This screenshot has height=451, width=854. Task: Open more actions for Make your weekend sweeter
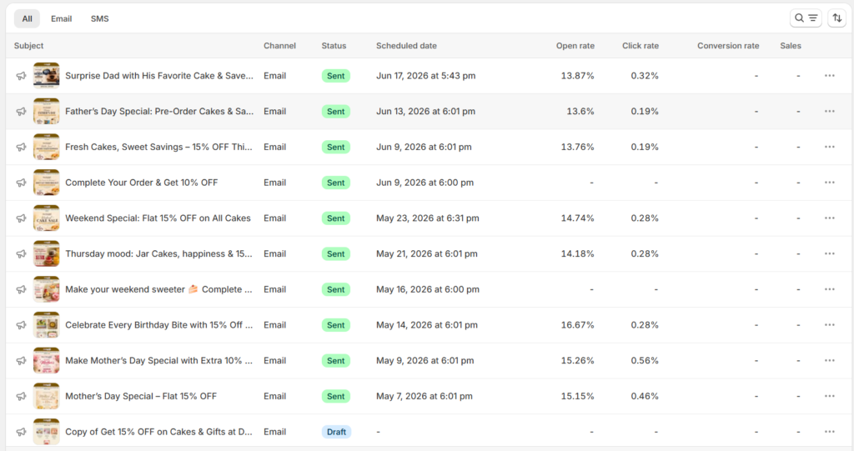point(830,289)
